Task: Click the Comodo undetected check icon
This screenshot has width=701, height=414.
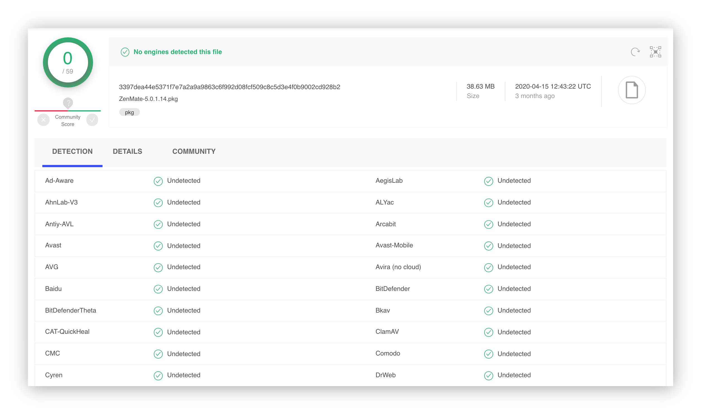Action: [x=488, y=354]
